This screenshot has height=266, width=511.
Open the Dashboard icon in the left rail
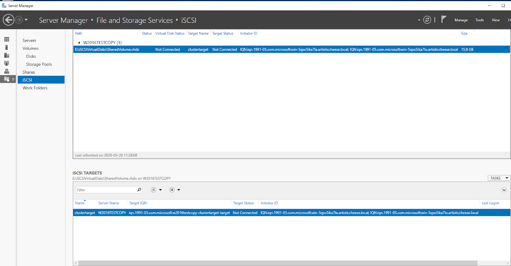7,40
